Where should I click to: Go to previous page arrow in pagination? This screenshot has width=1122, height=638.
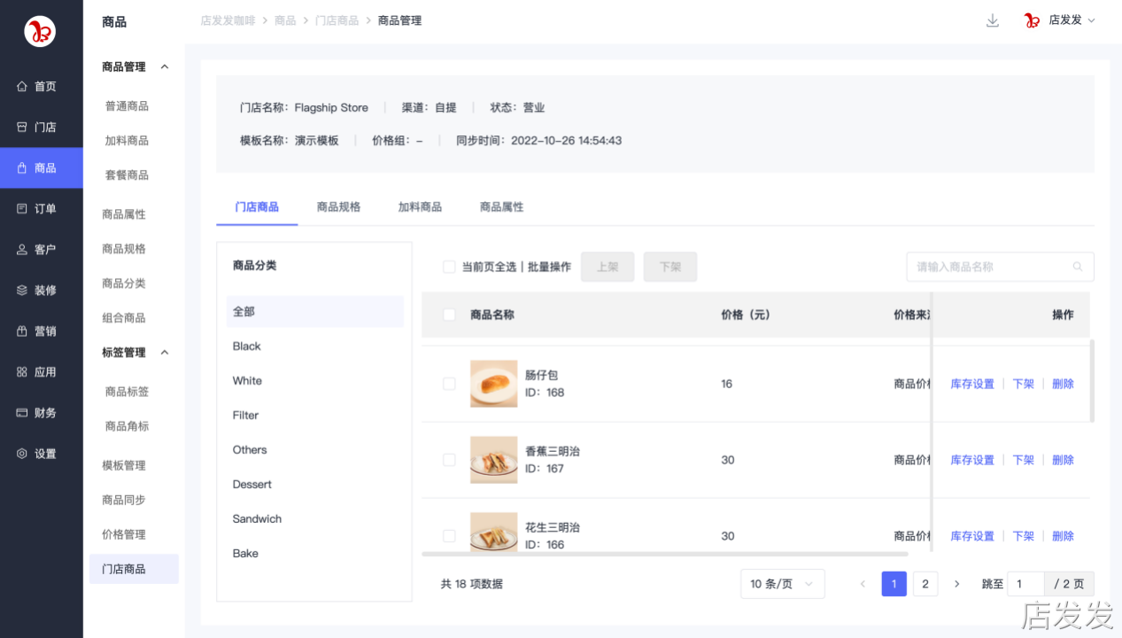tap(863, 584)
